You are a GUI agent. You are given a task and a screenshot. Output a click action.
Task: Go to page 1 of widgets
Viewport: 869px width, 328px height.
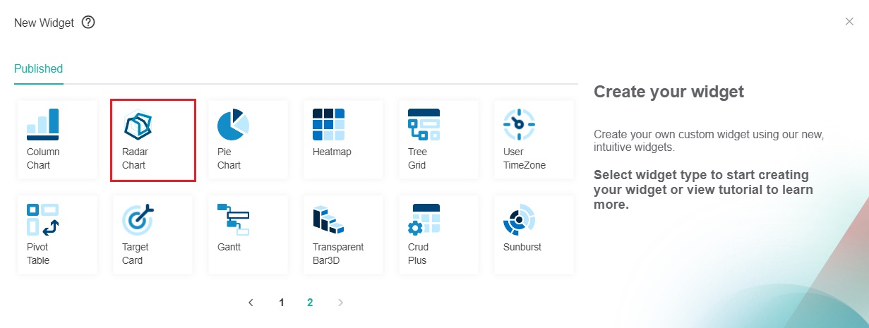click(282, 303)
